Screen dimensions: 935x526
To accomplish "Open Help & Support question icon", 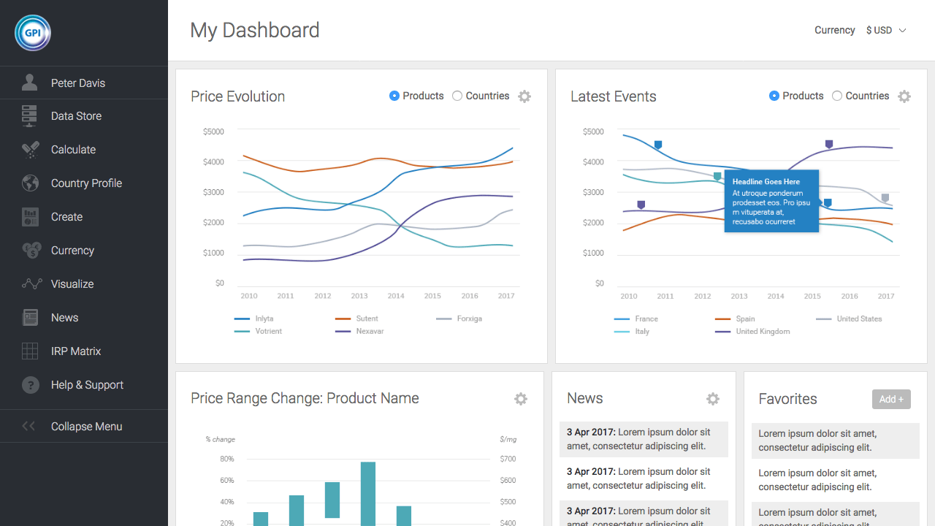I will tap(30, 385).
